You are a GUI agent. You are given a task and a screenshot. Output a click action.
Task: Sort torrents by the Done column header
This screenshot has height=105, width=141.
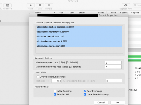(x=72, y=13)
